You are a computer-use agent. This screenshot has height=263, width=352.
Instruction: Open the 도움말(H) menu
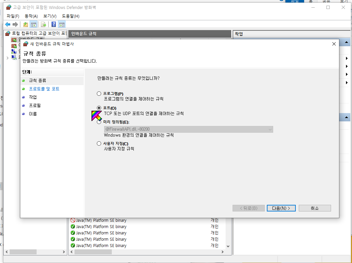(x=71, y=16)
